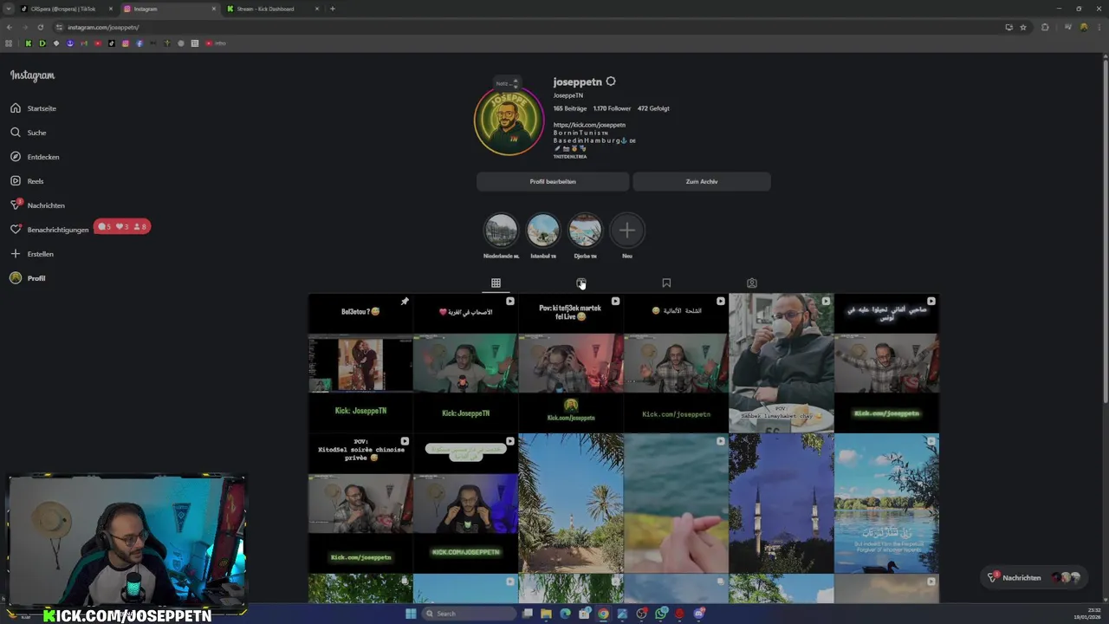The width and height of the screenshot is (1109, 624).
Task: Click Profil bearbeiten button
Action: coord(553,181)
